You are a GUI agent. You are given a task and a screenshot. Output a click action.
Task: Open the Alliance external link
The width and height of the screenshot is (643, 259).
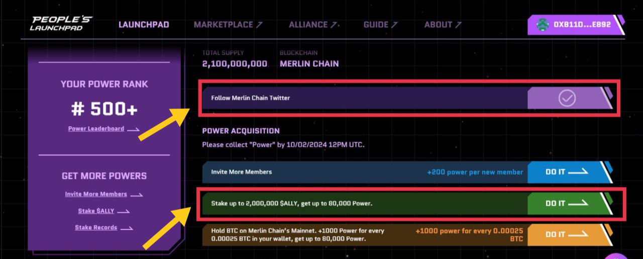coord(313,25)
